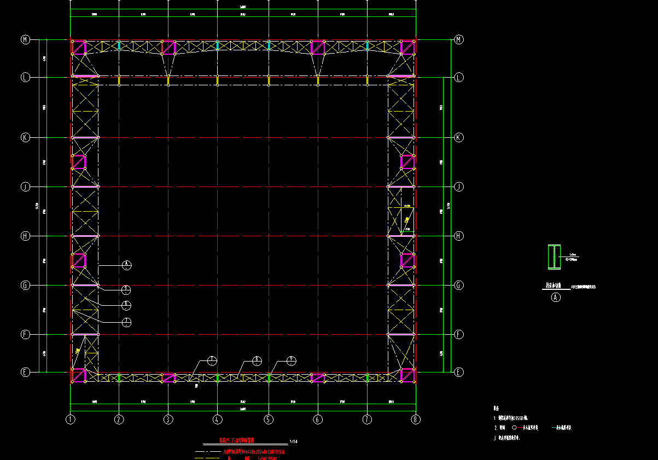This screenshot has width=658, height=460.
Task: Select callout bubble A on the left truss
Action: [127, 265]
